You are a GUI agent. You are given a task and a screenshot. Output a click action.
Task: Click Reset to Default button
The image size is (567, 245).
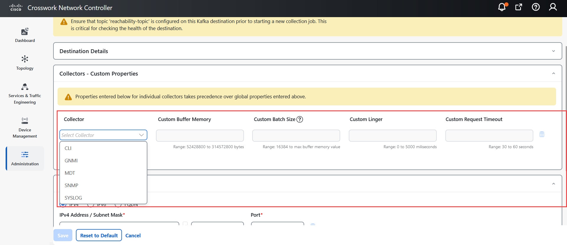[99, 235]
